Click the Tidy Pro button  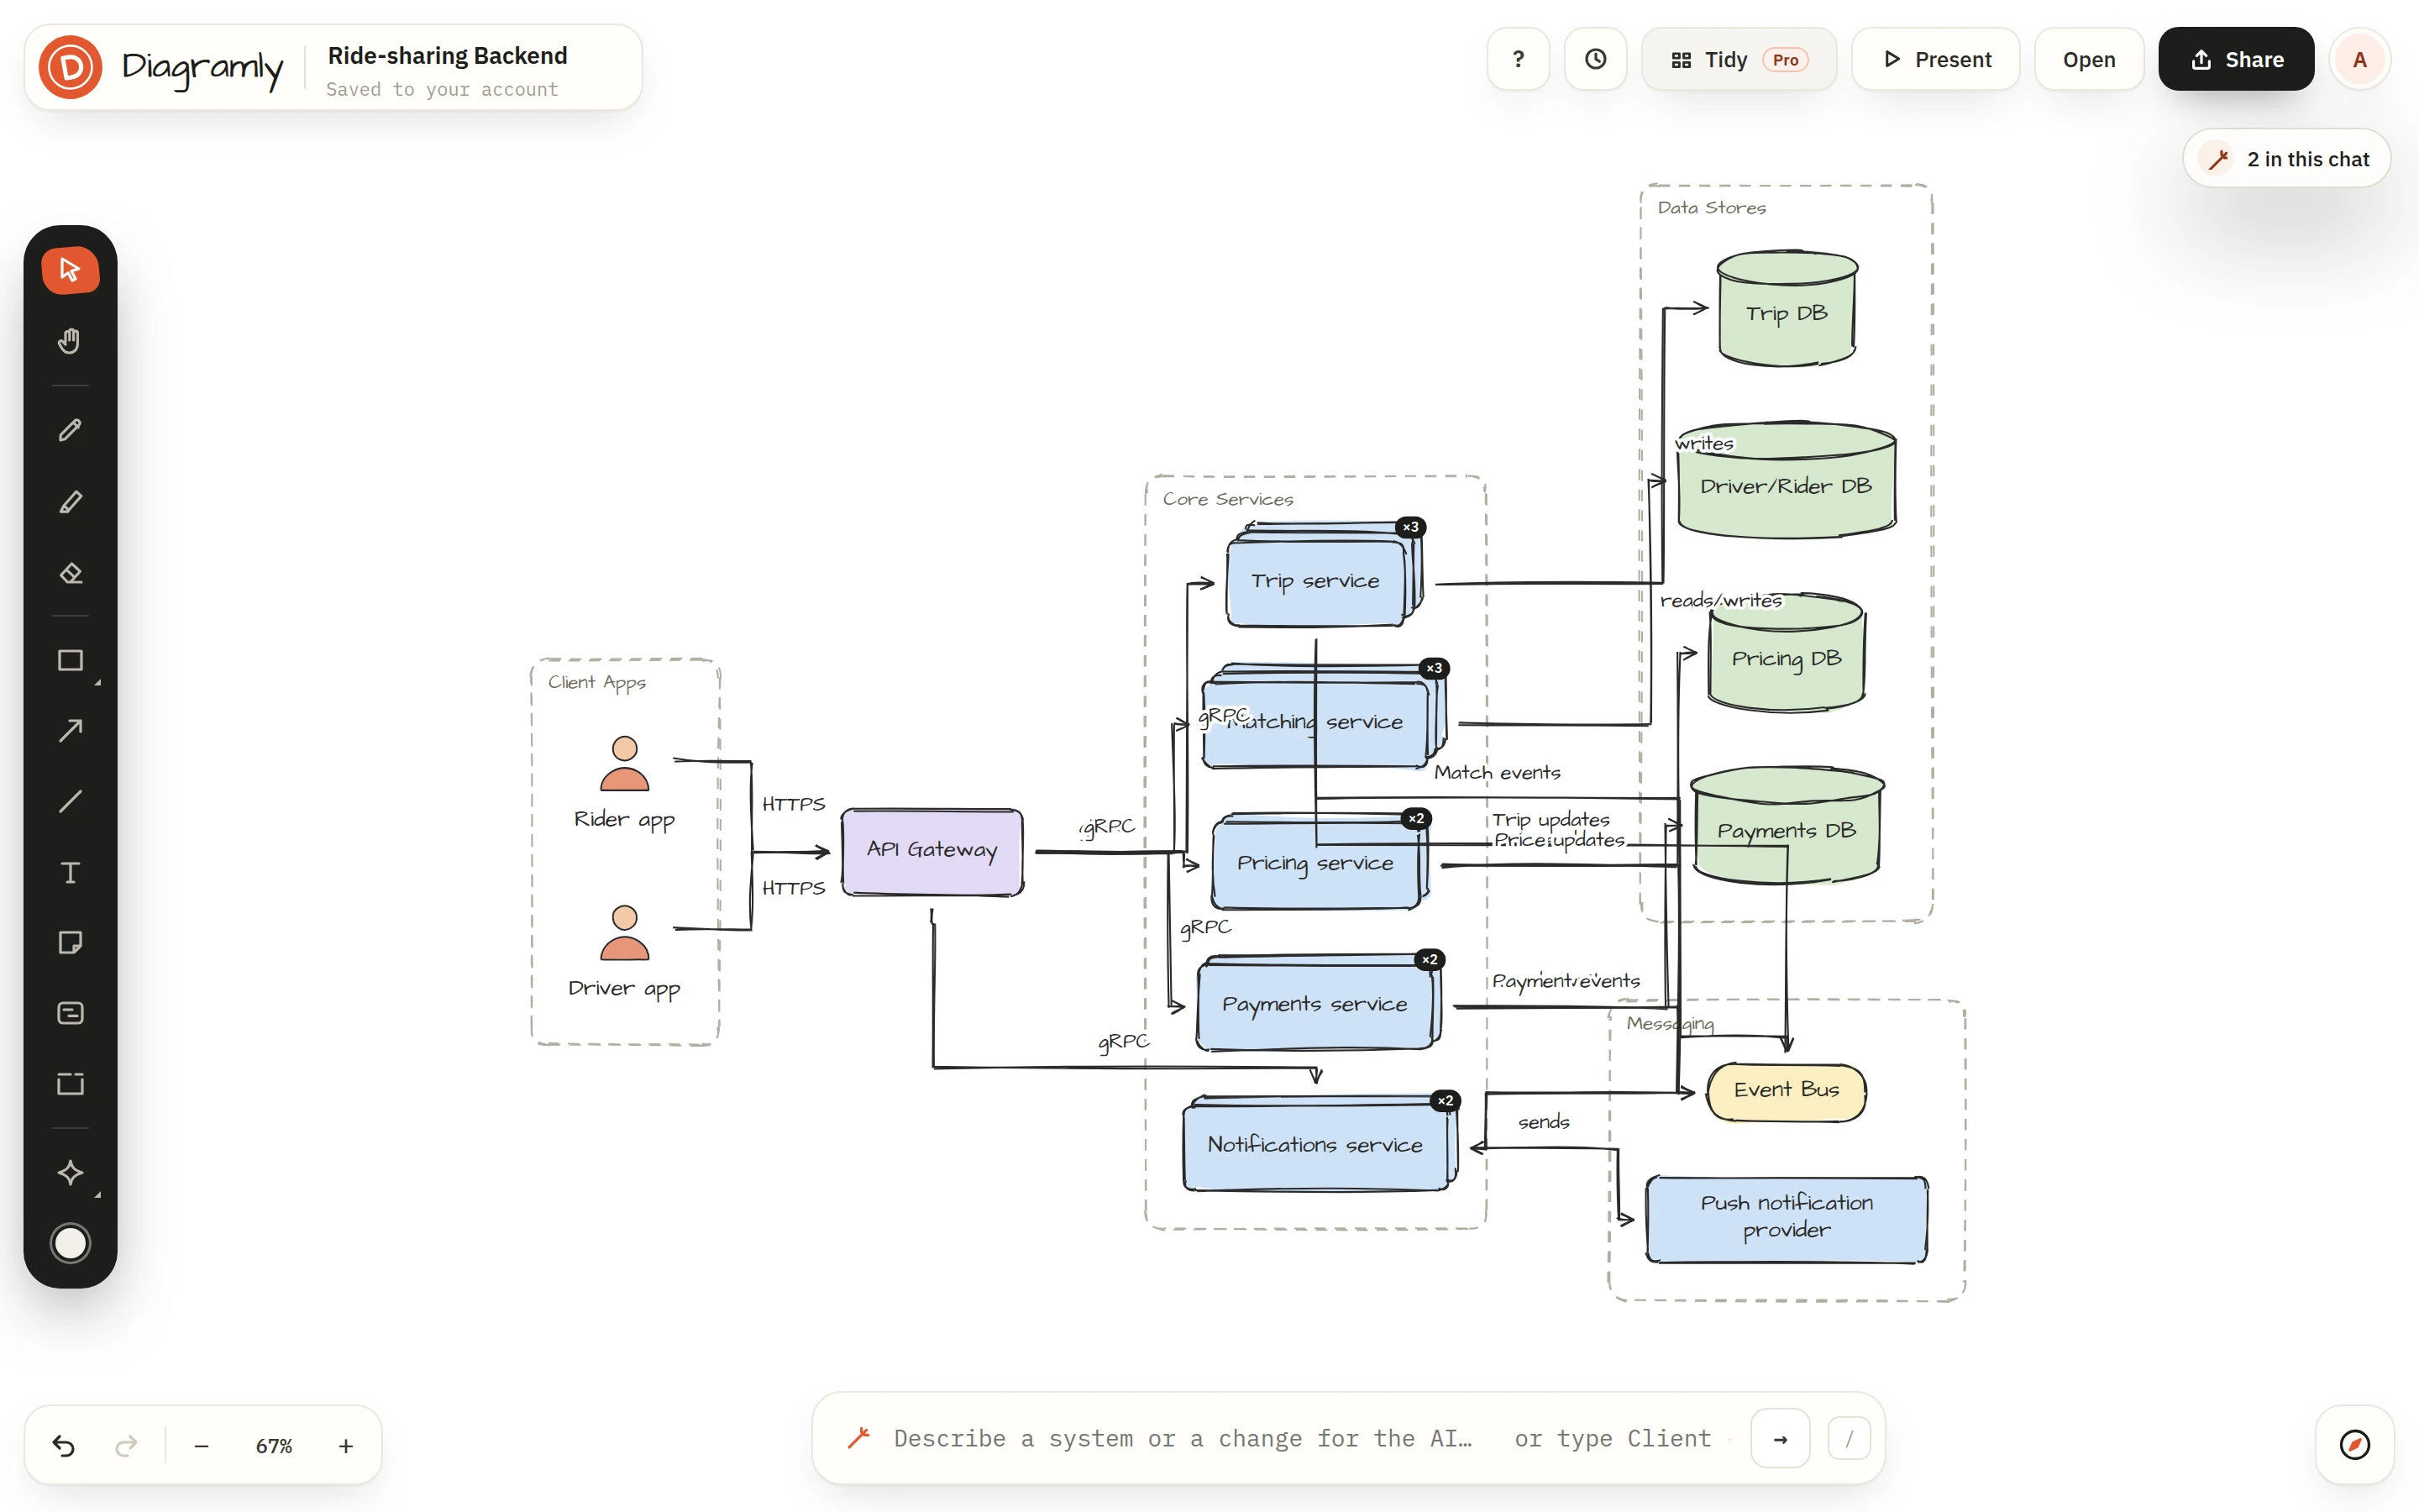pyautogui.click(x=1739, y=59)
